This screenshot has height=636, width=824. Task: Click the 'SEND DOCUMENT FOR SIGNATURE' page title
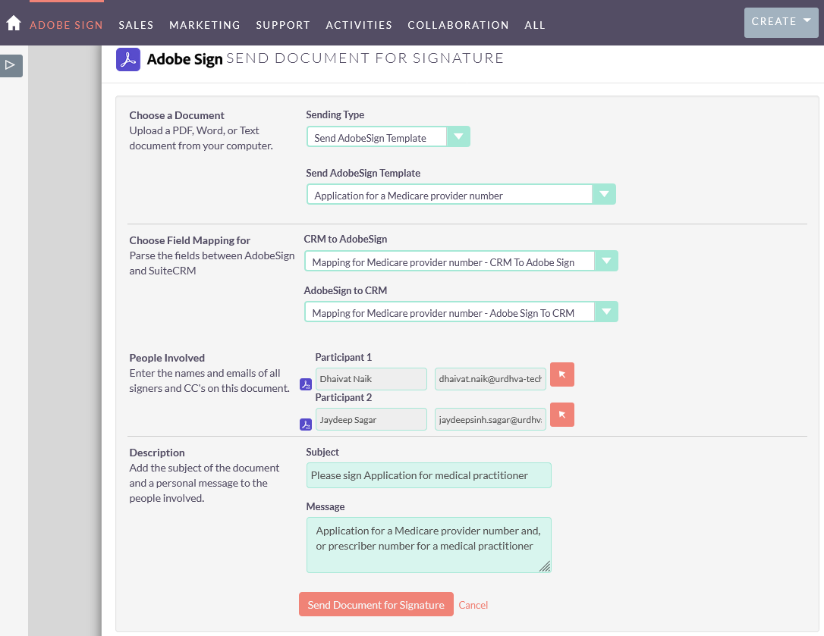(x=365, y=58)
